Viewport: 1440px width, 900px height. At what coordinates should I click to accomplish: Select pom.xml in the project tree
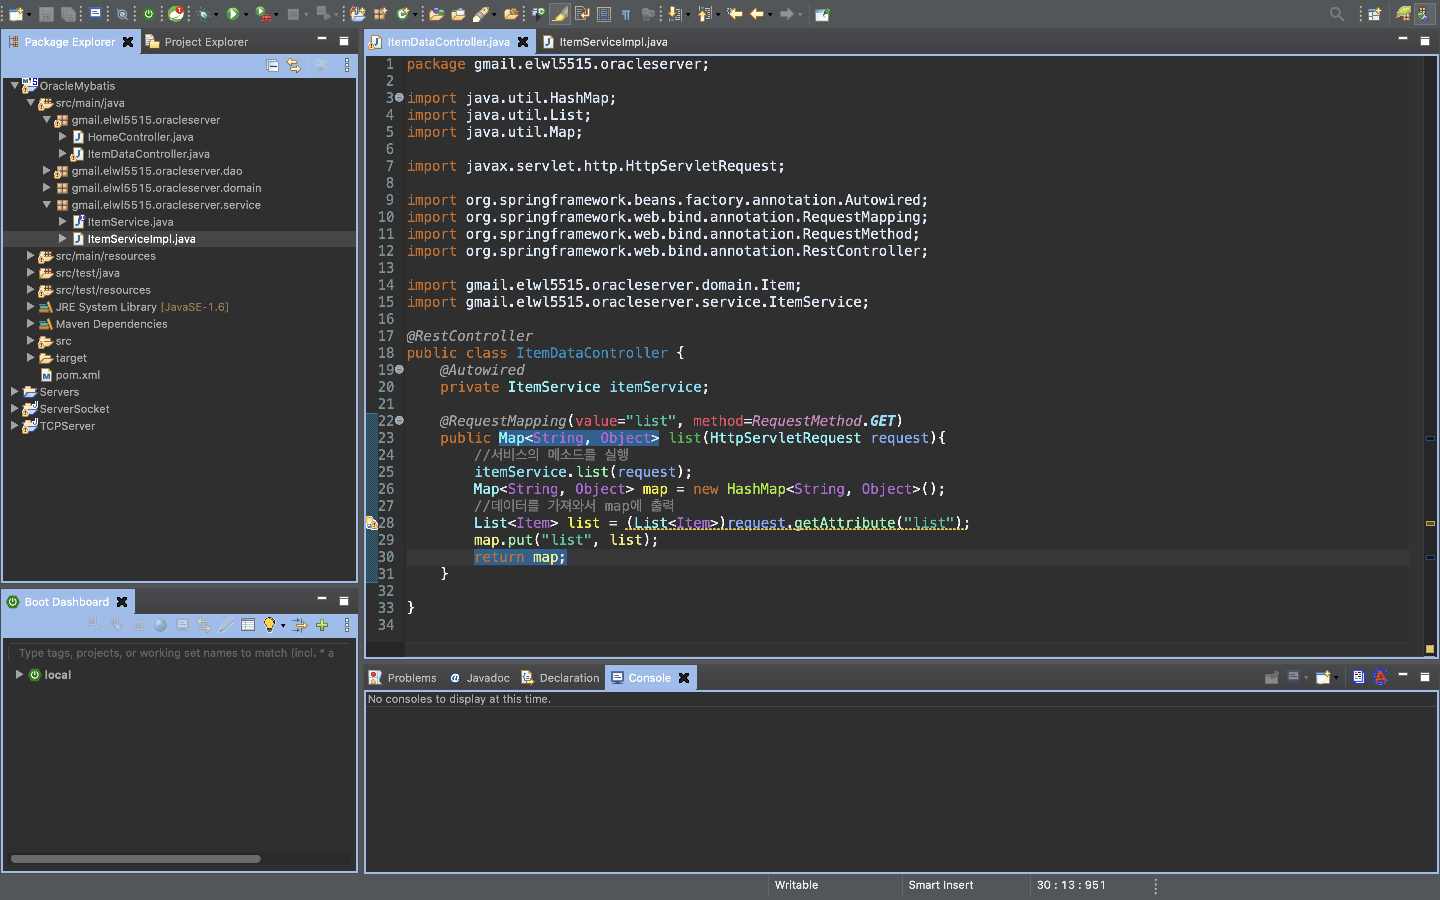click(x=77, y=375)
